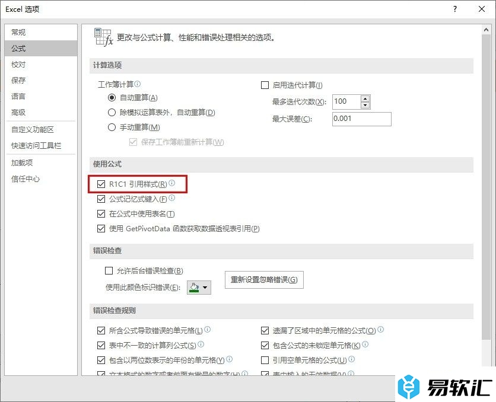Switch to the 高级 options category

pyautogui.click(x=41, y=113)
